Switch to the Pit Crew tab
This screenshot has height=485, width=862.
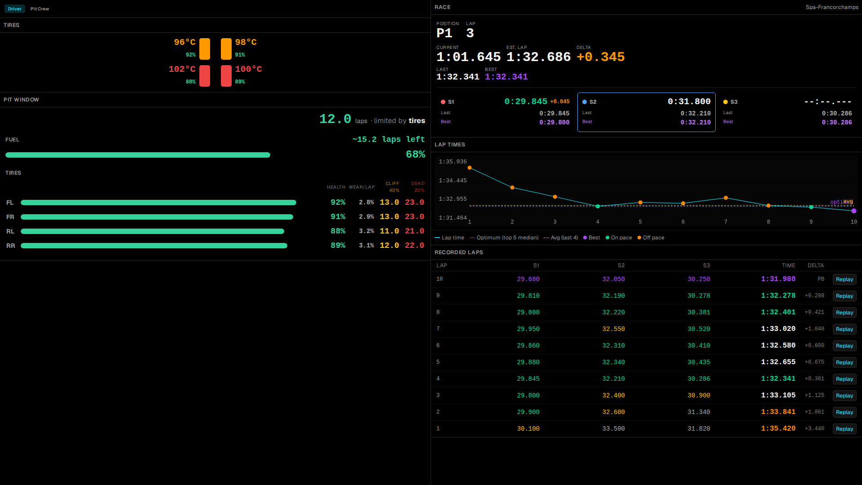40,9
